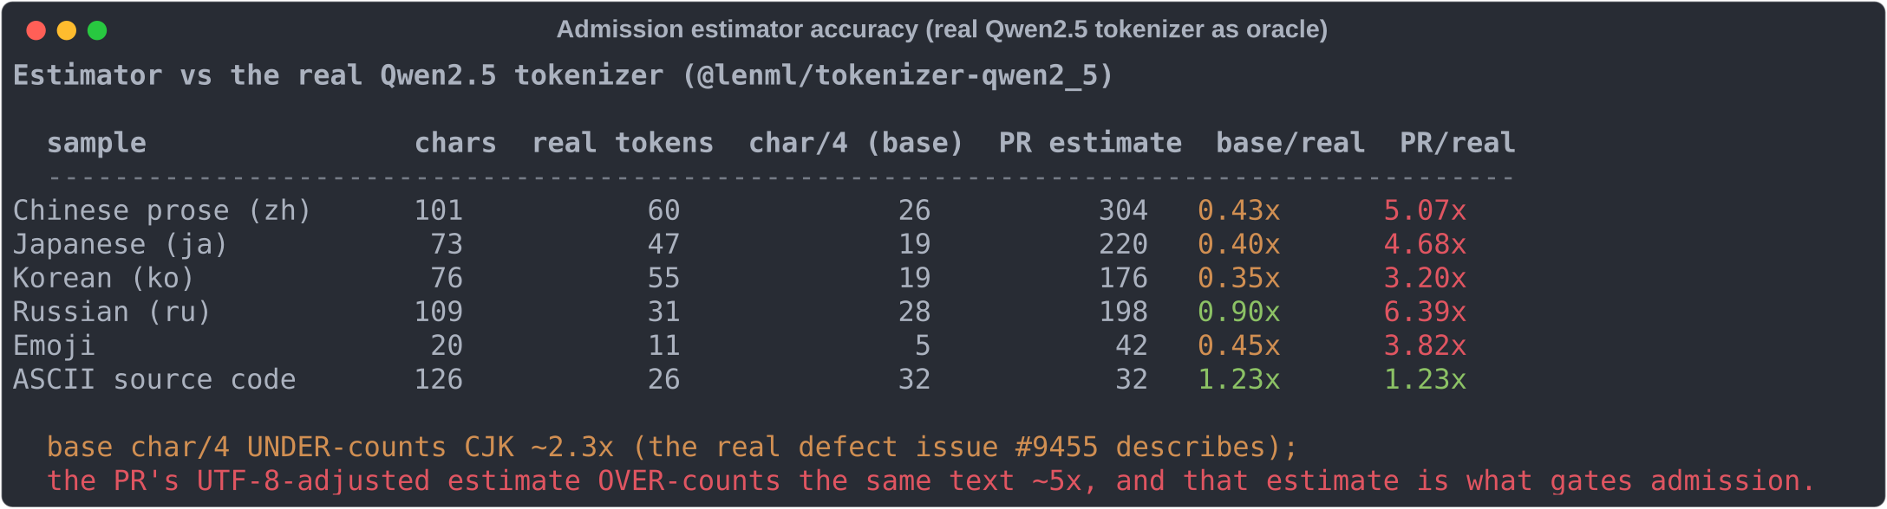Click the 'char/4 (base)' column header
This screenshot has height=509, width=1887.
(856, 143)
